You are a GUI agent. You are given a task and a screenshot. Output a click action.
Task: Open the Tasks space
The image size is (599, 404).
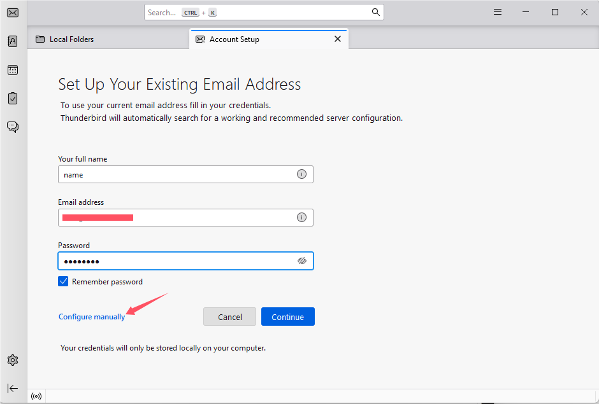click(12, 98)
